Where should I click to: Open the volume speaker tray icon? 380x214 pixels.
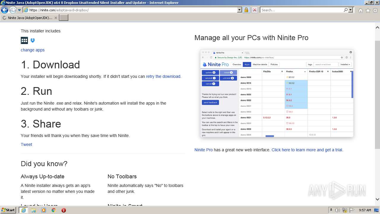click(338, 210)
